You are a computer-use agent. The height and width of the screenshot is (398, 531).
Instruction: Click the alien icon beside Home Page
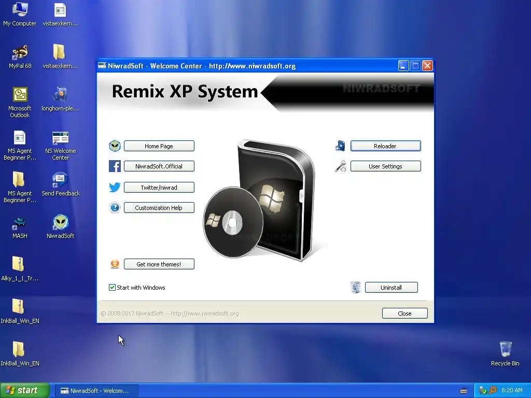pyautogui.click(x=115, y=146)
